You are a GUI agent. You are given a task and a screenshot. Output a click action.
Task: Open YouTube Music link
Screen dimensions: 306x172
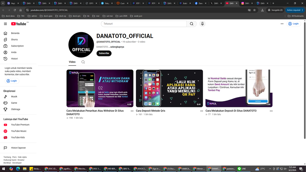[18, 131]
